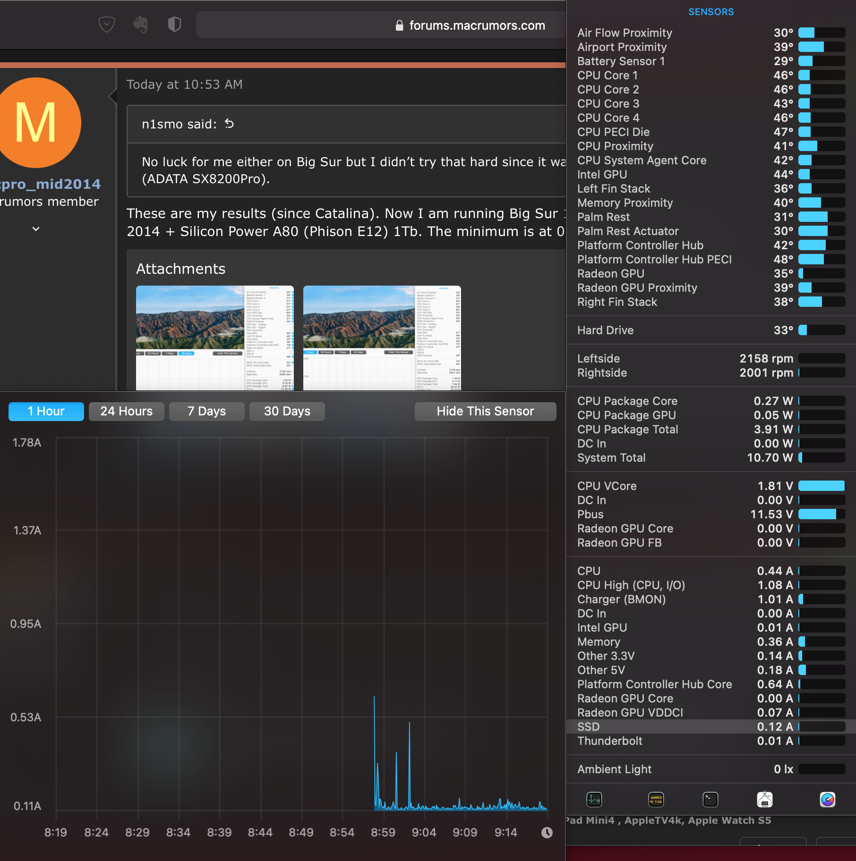Click the Air Flow Proximity sensor
Screen dimensions: 856x861
click(711, 33)
